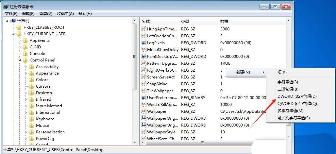The image size is (336, 154).
Task: Select the Personalization key in tree
Action: 50,132
